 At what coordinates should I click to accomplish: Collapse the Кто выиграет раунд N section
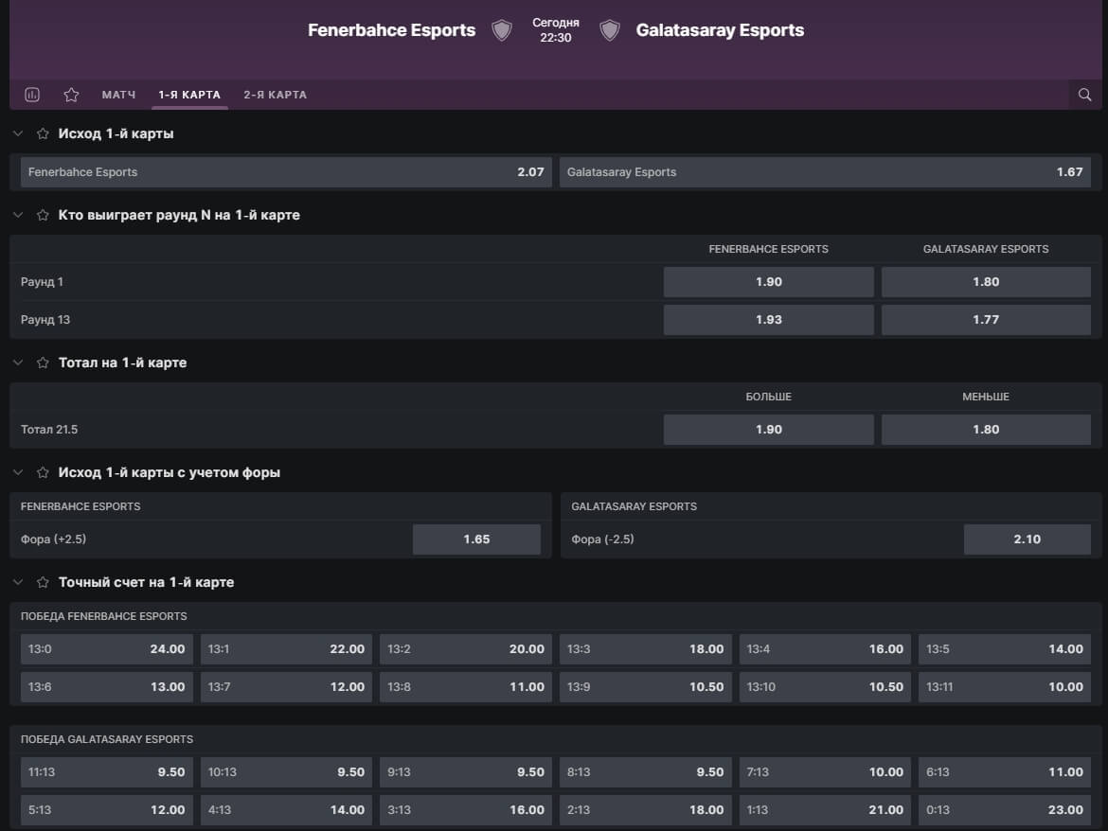(x=18, y=215)
